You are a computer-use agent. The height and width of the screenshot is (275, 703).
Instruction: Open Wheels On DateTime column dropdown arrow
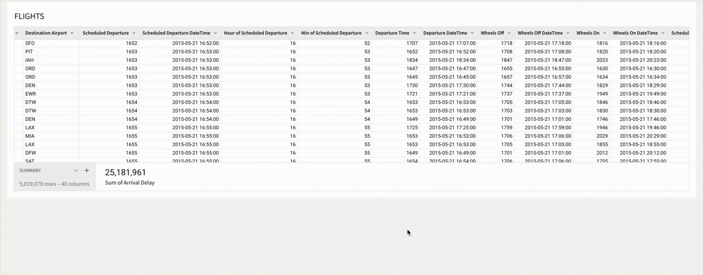click(663, 33)
